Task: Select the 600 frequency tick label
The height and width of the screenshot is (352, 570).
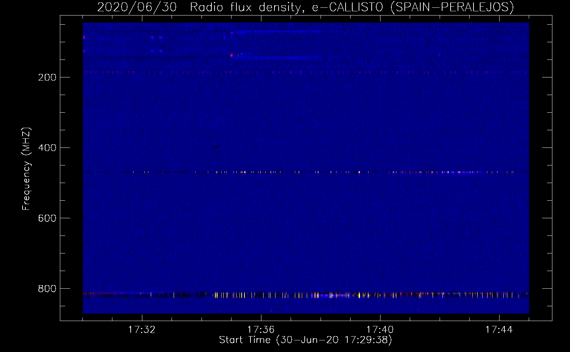Action: 47,218
